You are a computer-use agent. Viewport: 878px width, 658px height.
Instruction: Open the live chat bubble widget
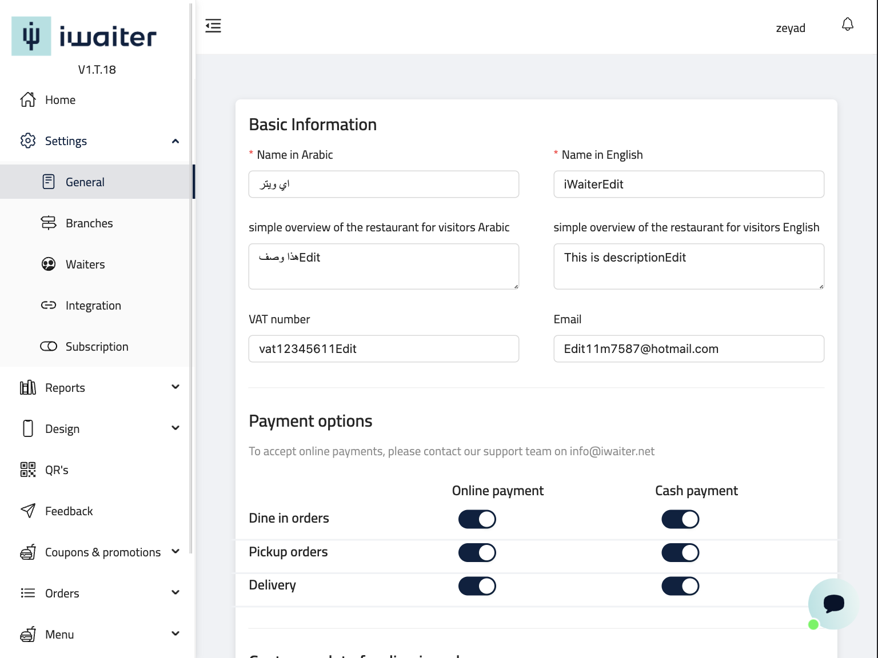833,603
